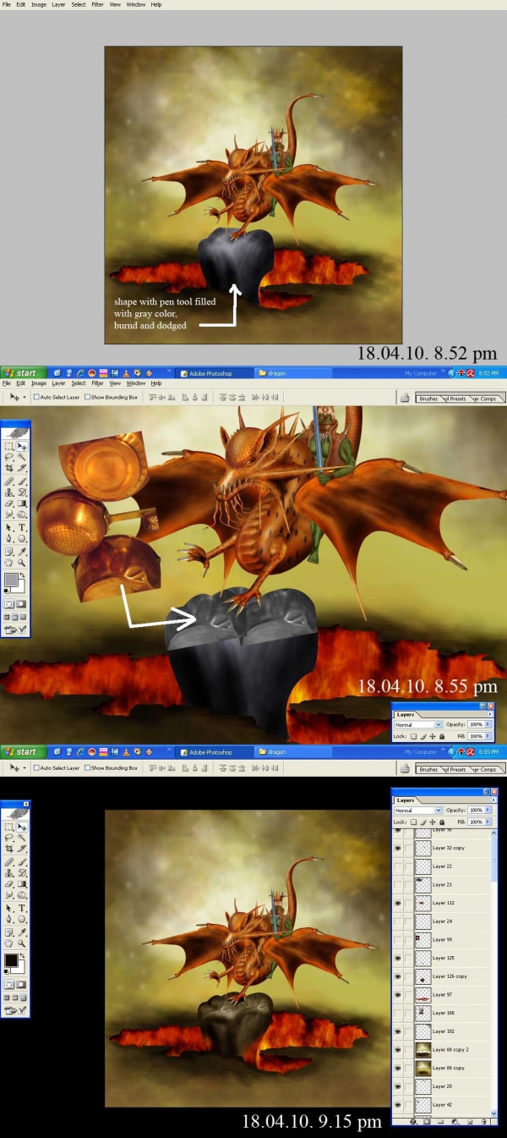
Task: Open tool preset picker arrow below the 8:52 PM taskbar
Action: pos(25,397)
